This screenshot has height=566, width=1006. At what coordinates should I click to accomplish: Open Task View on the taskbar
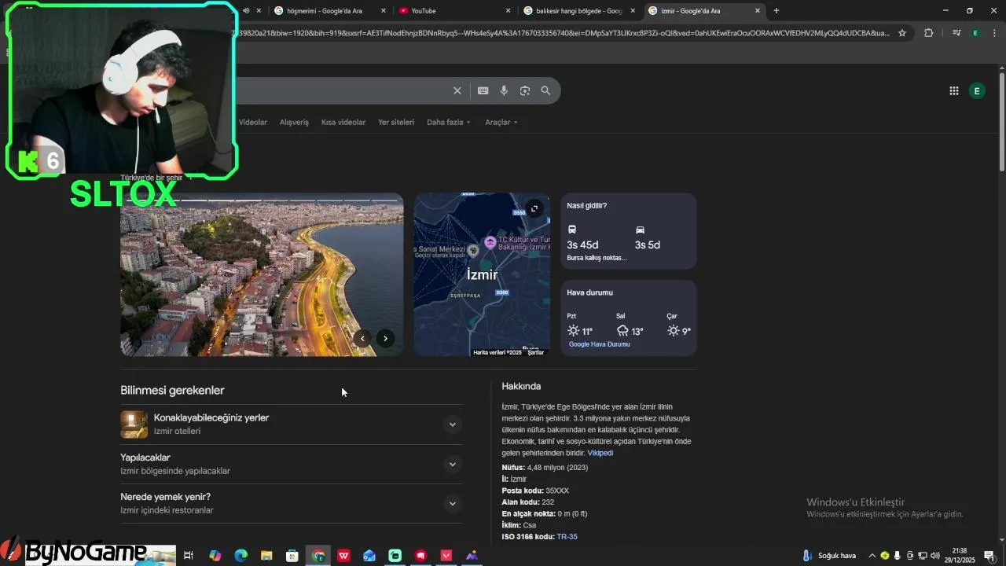coord(189,556)
